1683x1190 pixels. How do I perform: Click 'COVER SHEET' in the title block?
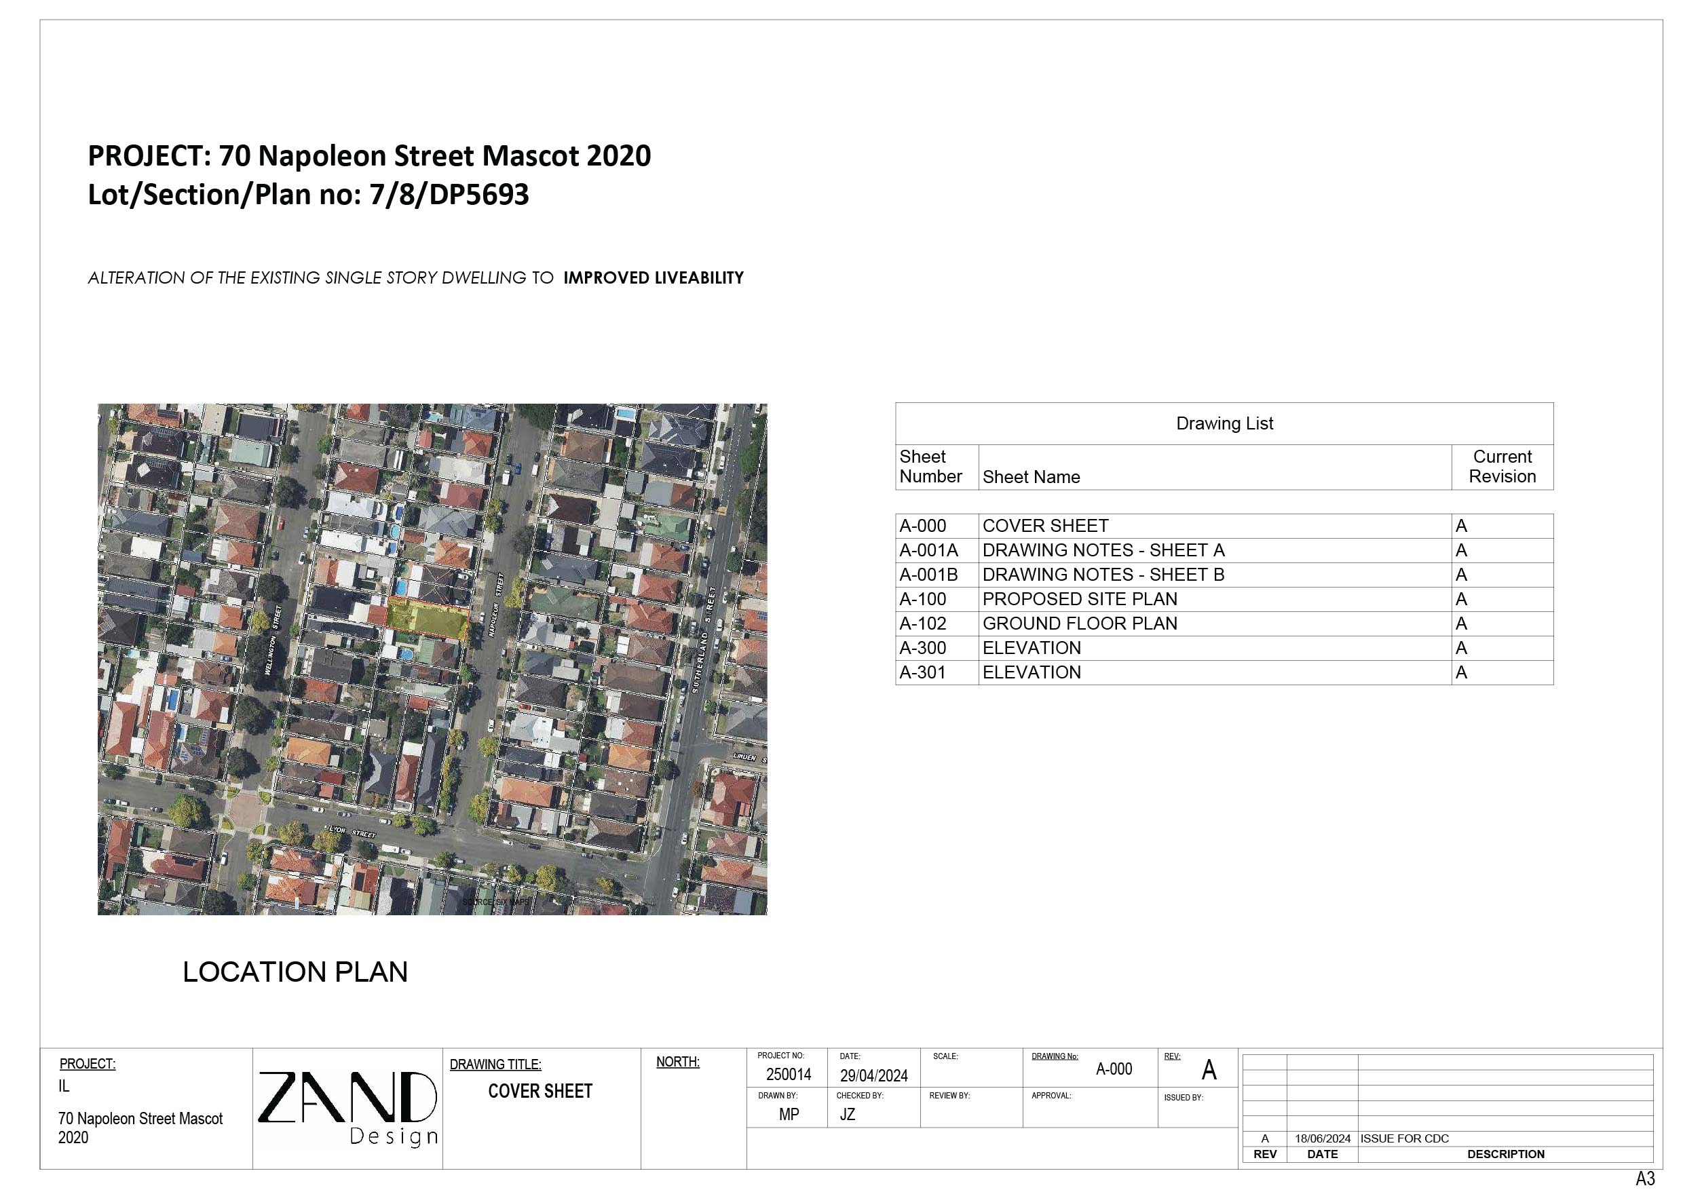pyautogui.click(x=540, y=1091)
